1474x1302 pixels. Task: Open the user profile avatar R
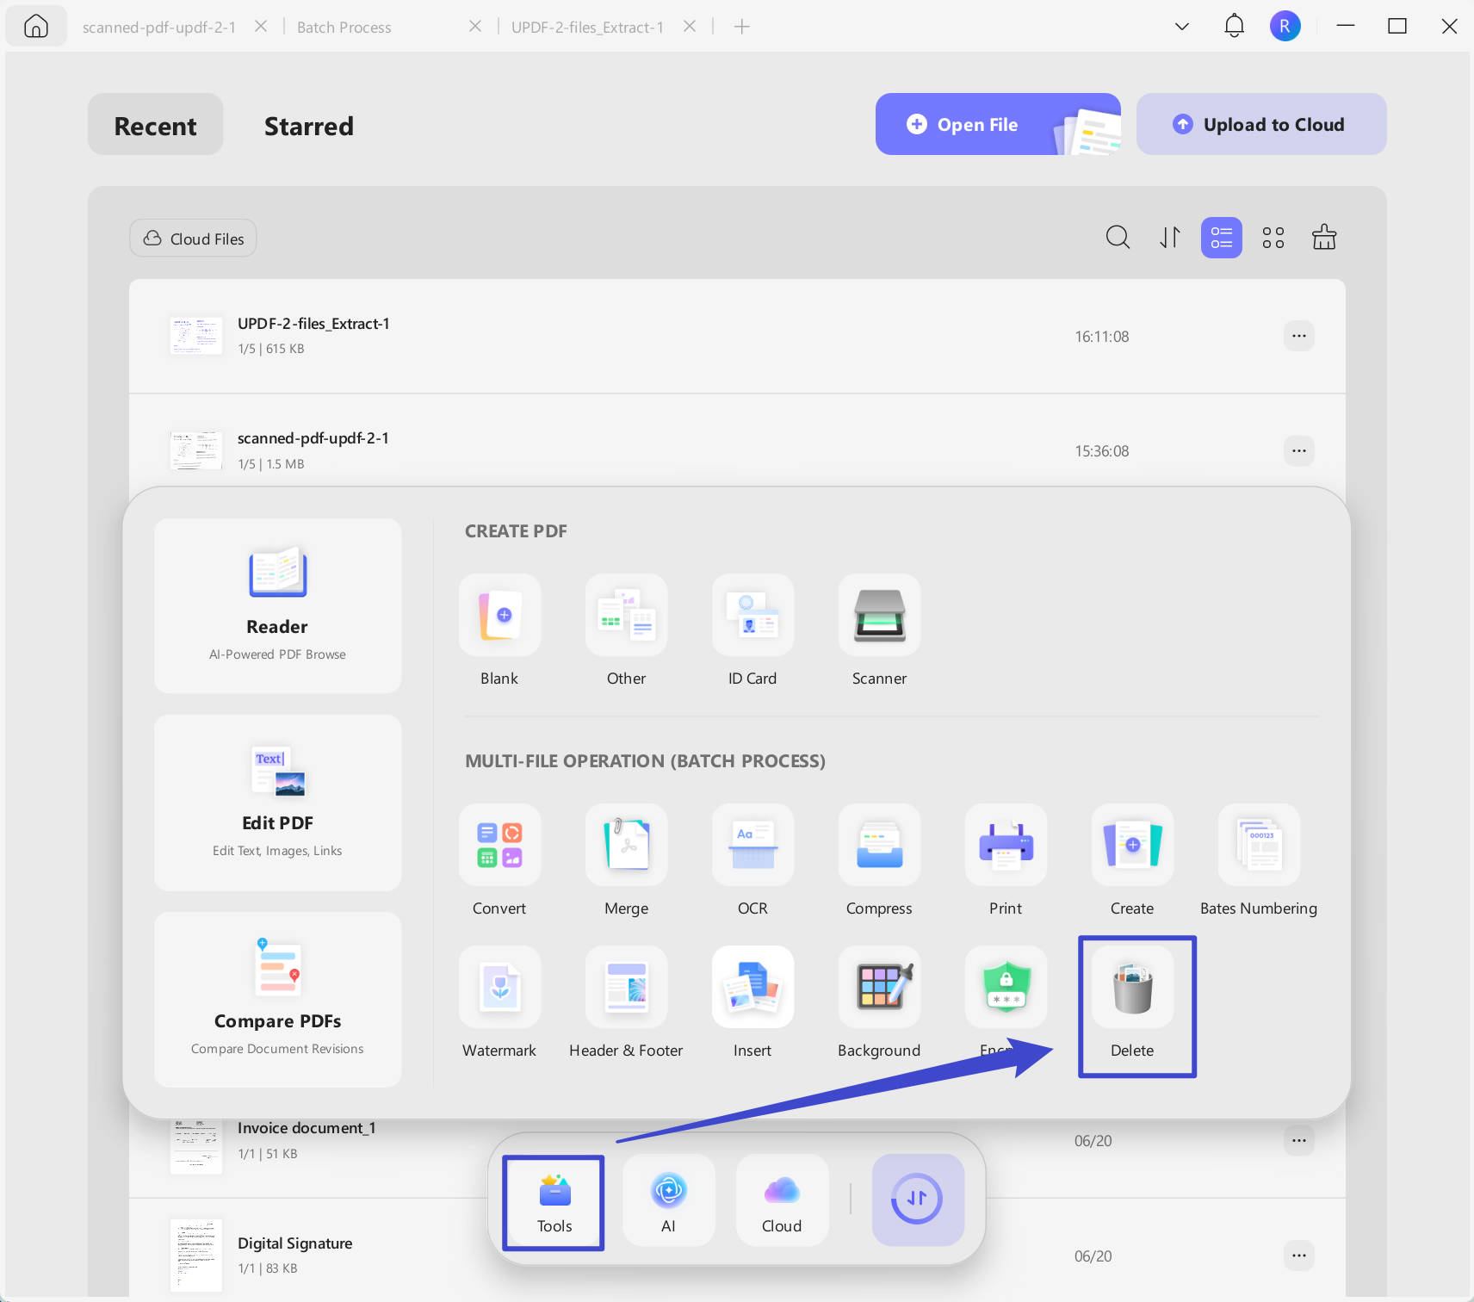pyautogui.click(x=1285, y=26)
